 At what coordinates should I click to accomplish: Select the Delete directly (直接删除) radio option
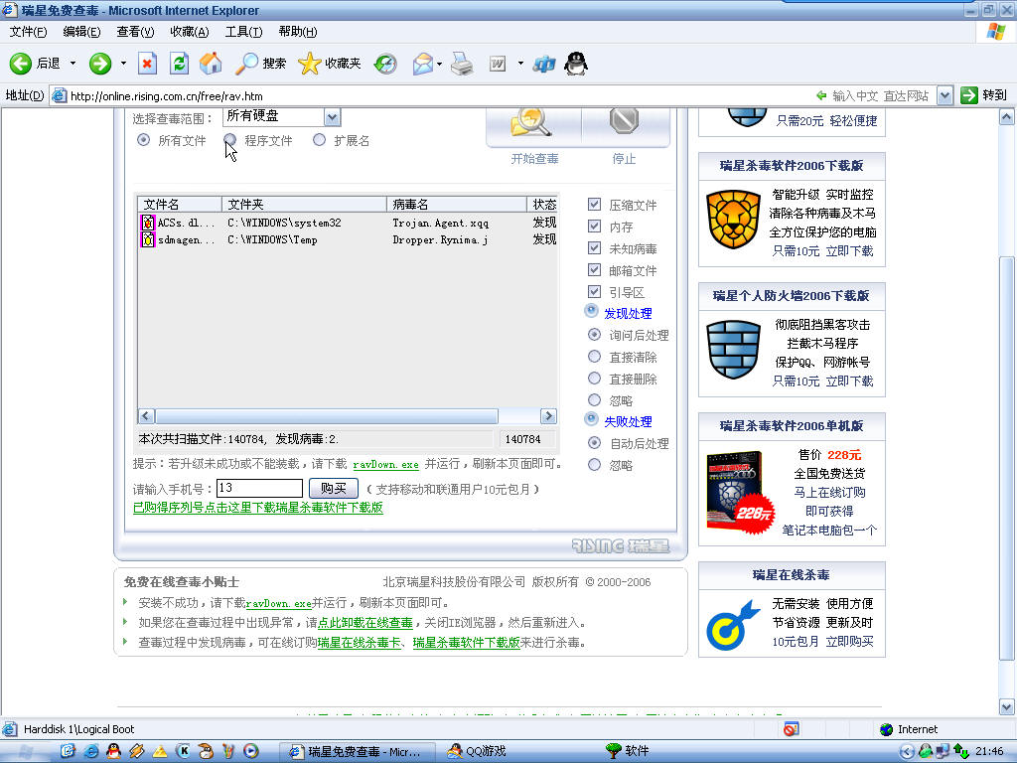coord(594,378)
